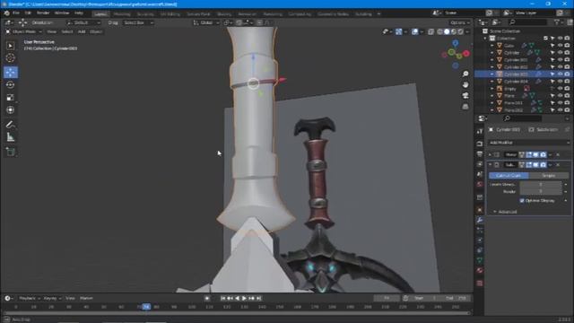This screenshot has width=574, height=323.
Task: Open the Output properties tab
Action: (480, 153)
